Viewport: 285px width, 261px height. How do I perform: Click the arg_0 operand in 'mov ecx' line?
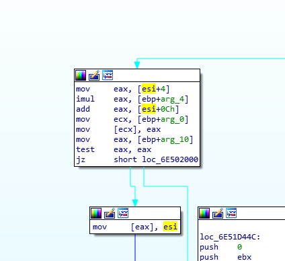pyautogui.click(x=172, y=119)
